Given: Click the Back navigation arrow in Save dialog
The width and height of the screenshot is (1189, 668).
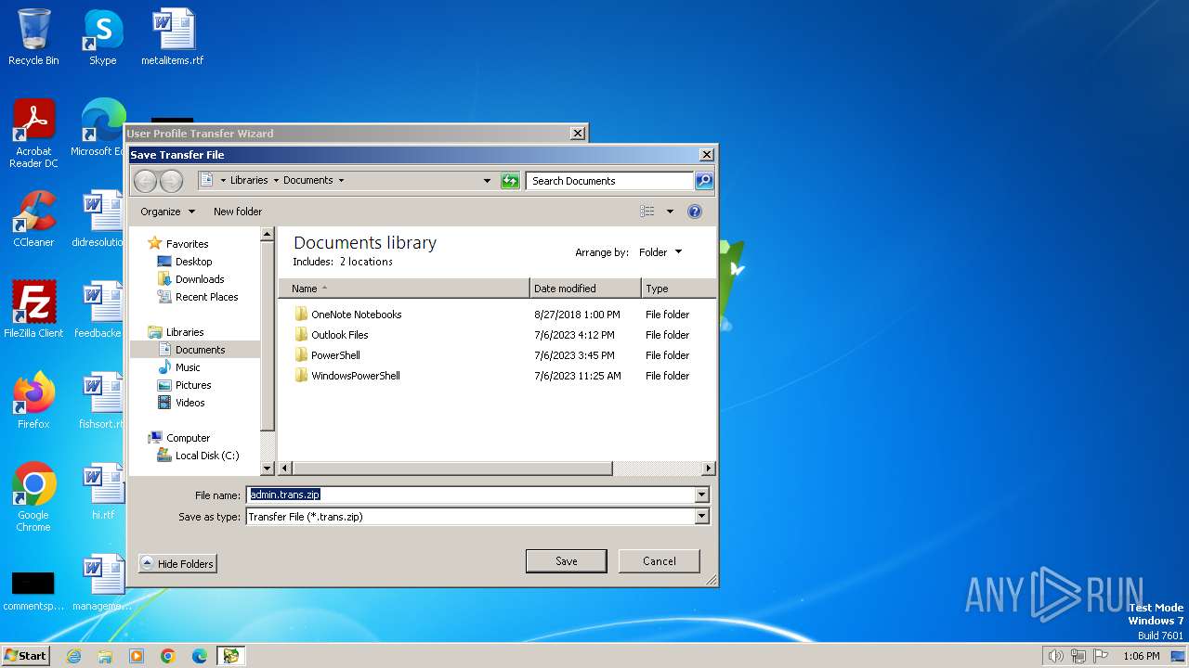Looking at the screenshot, I should point(146,181).
